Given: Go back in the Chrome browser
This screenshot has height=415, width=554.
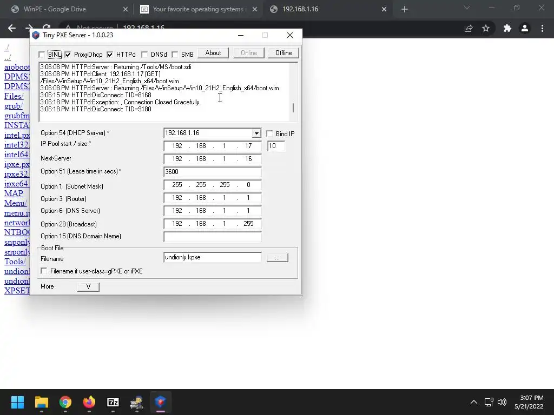Looking at the screenshot, I should coord(12,28).
